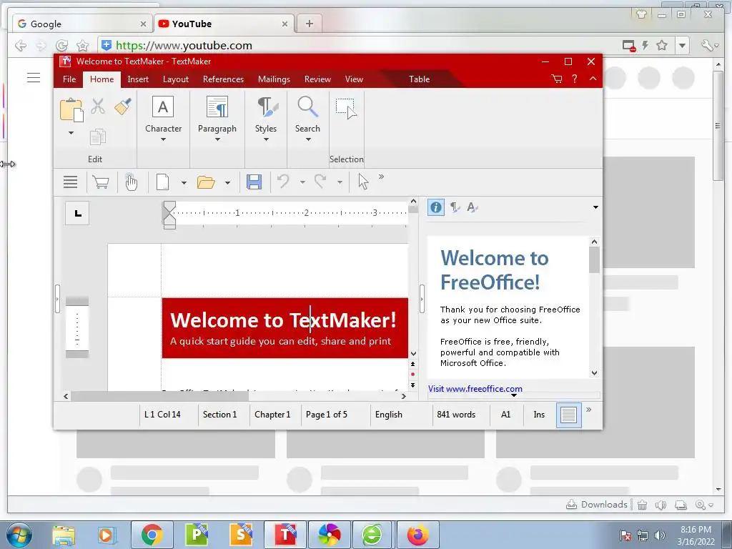Click the Save floppy disk icon

pos(254,182)
